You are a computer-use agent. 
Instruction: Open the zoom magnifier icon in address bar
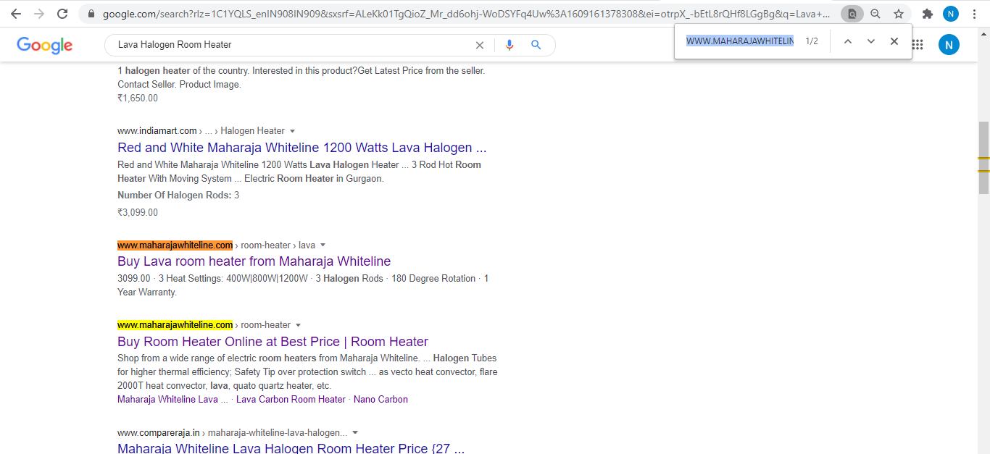point(875,14)
